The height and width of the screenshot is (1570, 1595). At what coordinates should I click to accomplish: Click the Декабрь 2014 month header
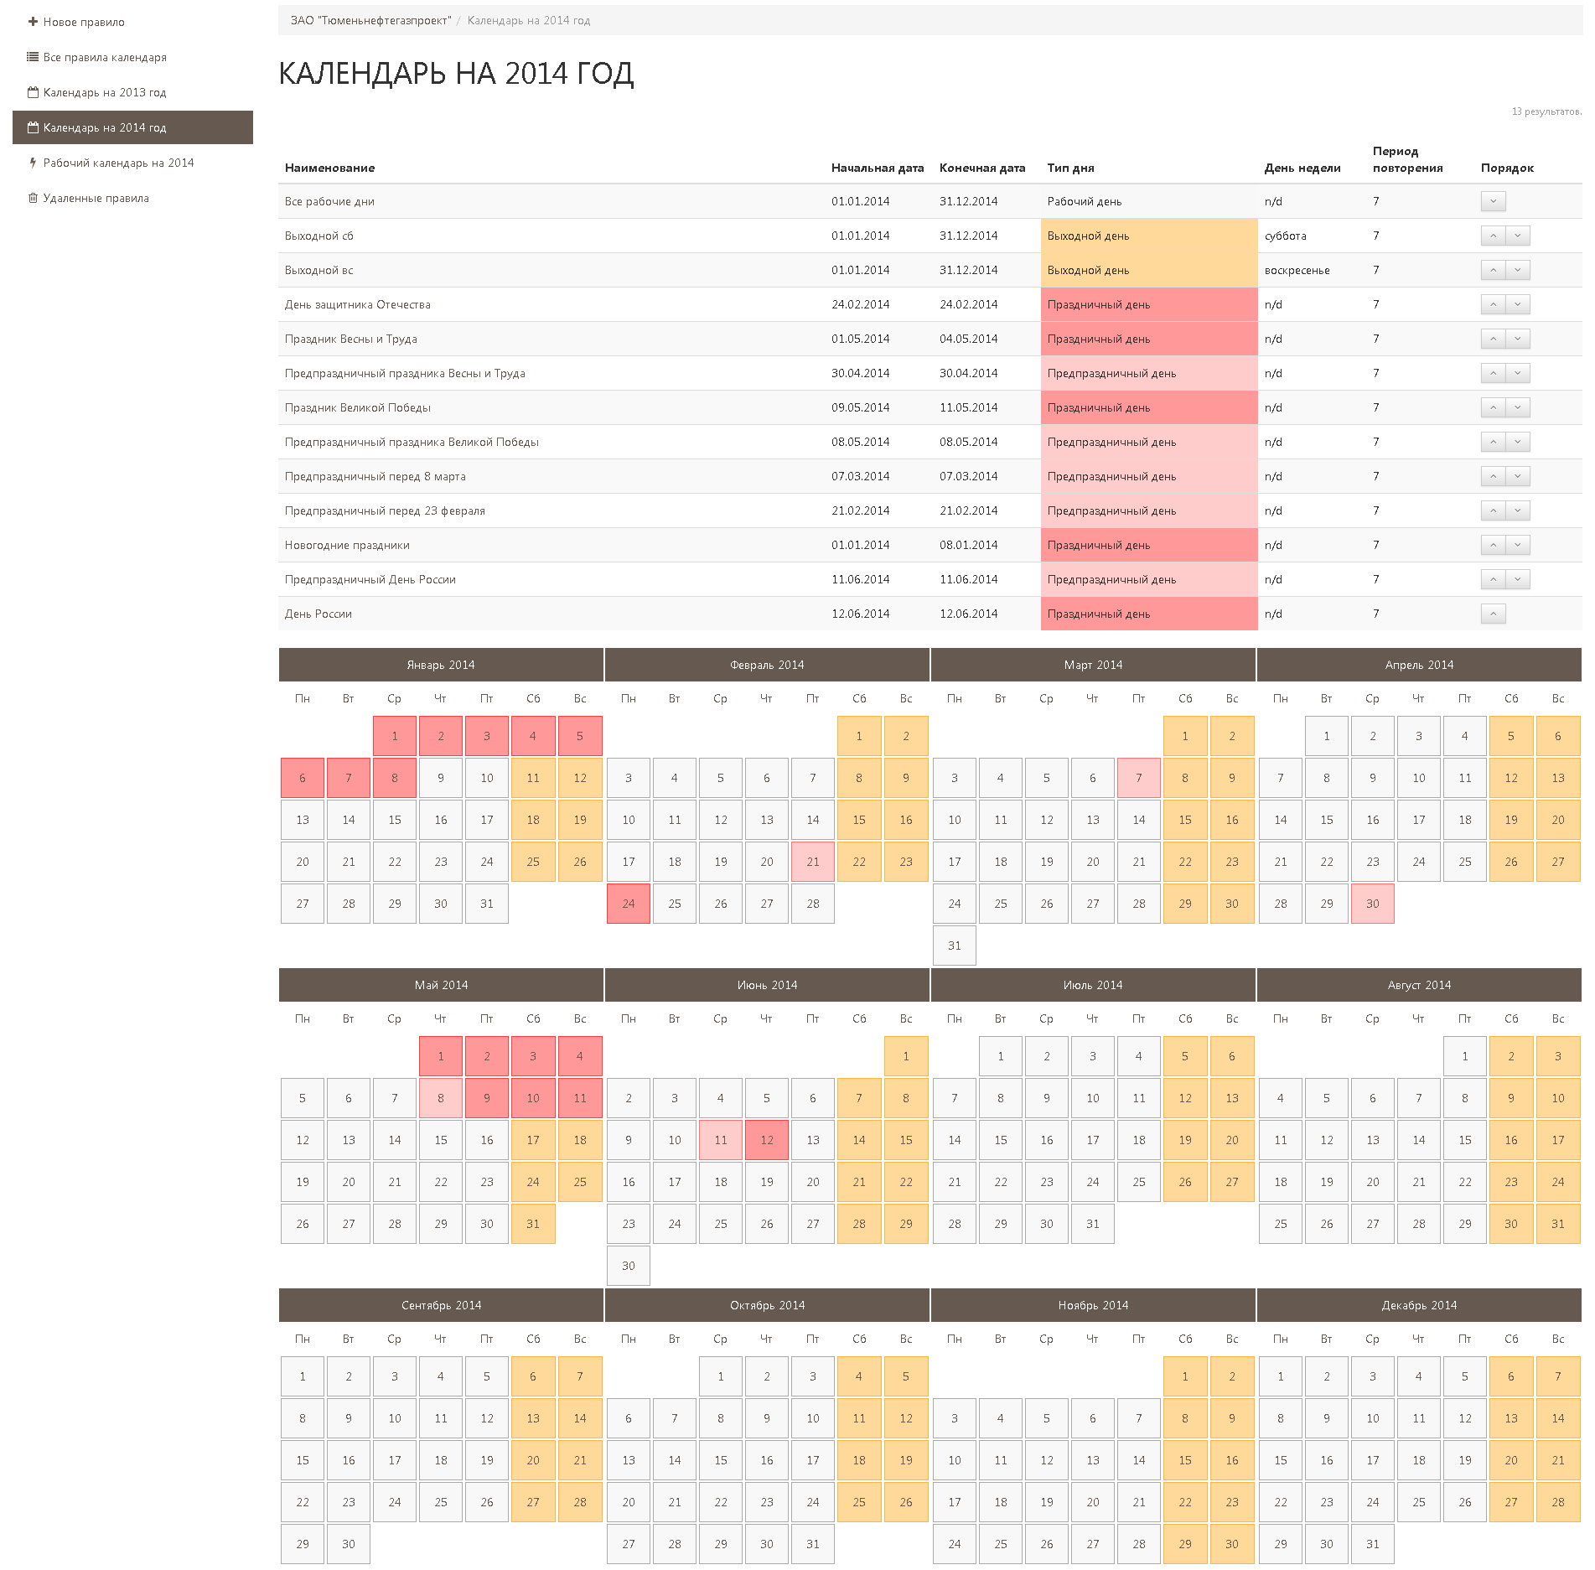1419,1305
